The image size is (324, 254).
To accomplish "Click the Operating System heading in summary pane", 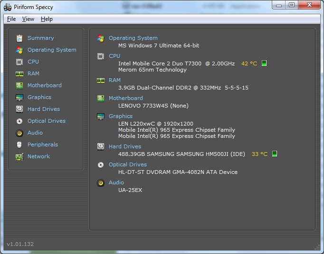I will 133,38.
